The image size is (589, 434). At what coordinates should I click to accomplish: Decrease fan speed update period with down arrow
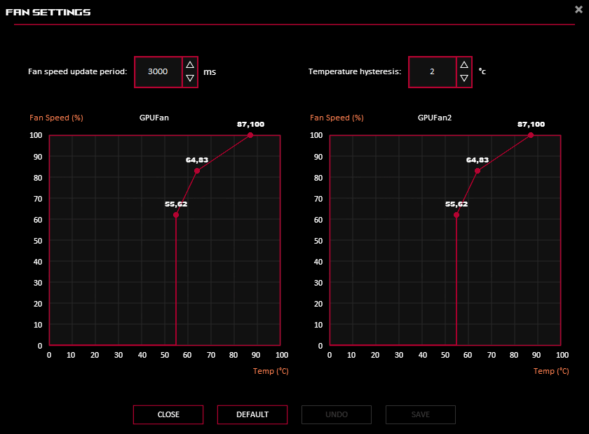click(190, 78)
